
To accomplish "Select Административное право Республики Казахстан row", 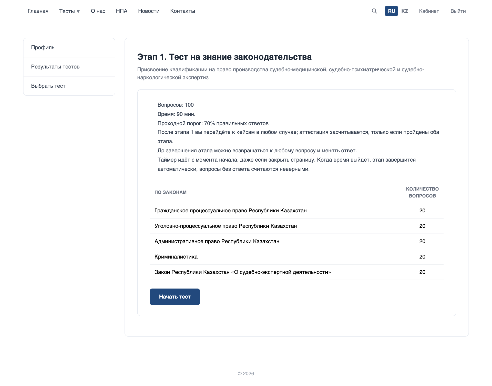I will (x=296, y=241).
